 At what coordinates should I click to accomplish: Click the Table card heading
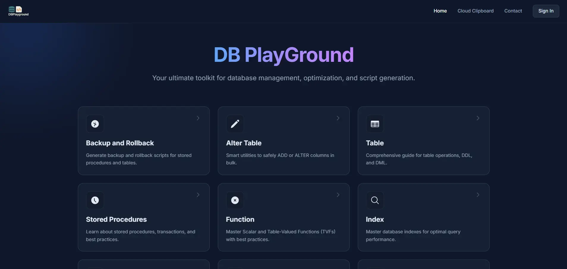[x=375, y=143]
